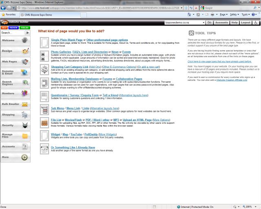Click the Photo Galleries page type icon
Image resolution: width=261 pixels, height=209 pixels.
[44, 55]
